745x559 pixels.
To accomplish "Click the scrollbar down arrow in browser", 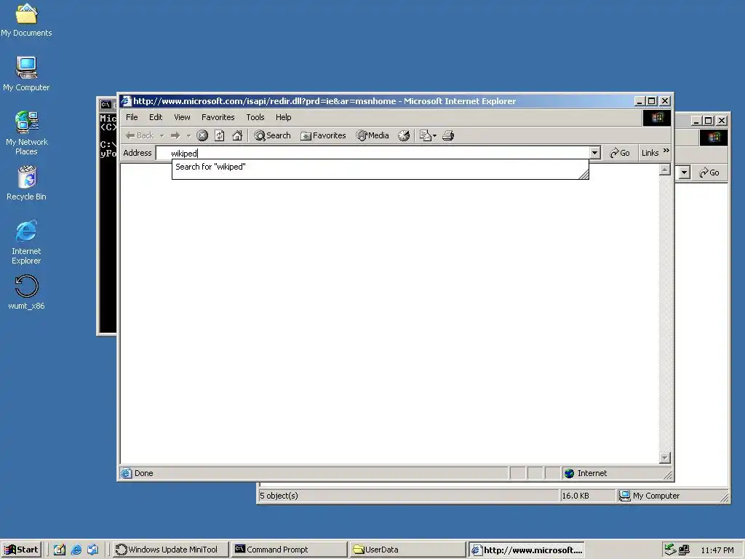I will (x=665, y=458).
